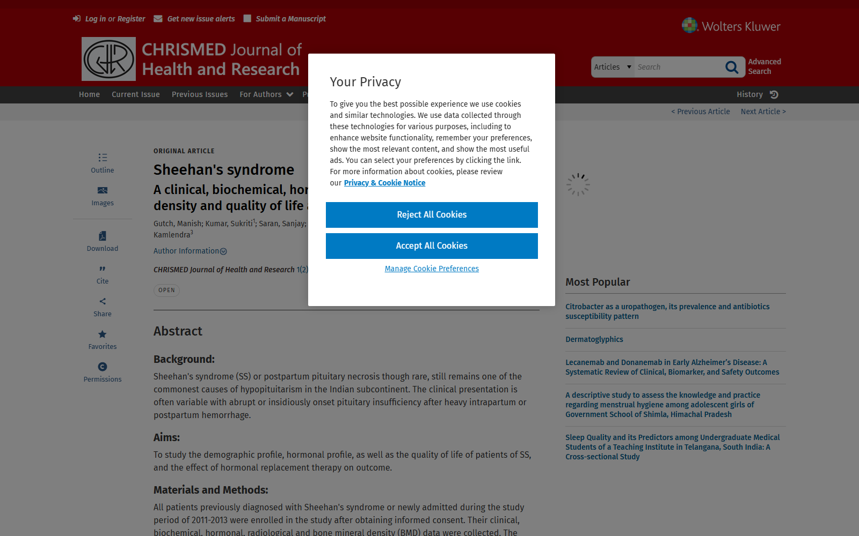View article Images from sidebar
859x536 pixels.
pyautogui.click(x=103, y=196)
